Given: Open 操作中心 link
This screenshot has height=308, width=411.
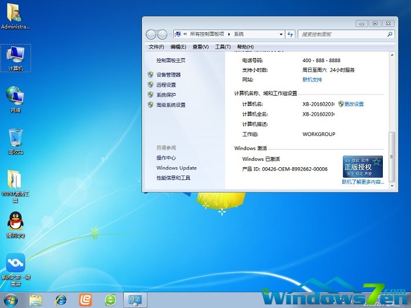Looking at the screenshot, I should coord(166,158).
